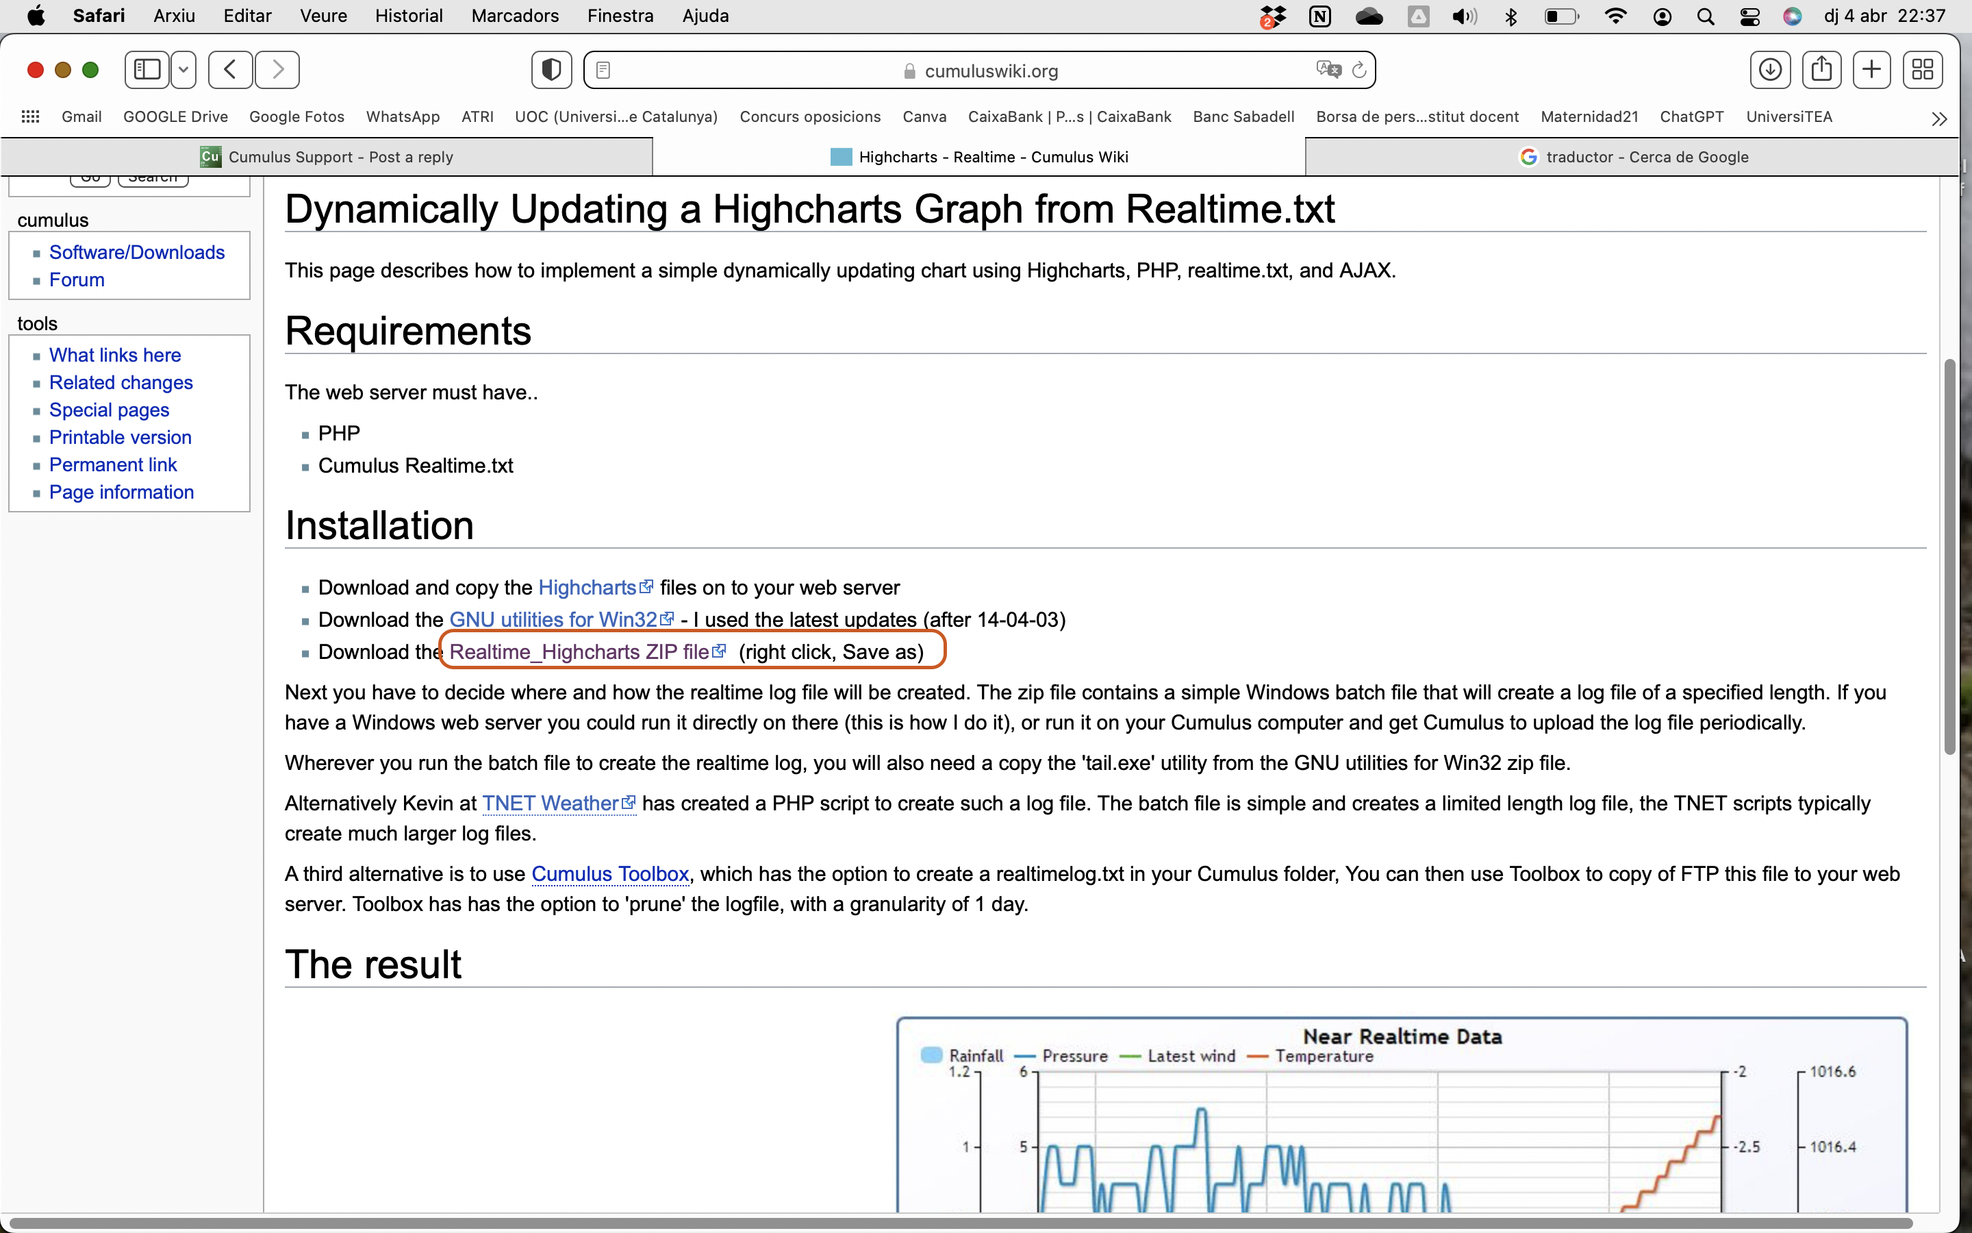
Task: Open the sidebar options dropdown arrow
Action: 184,69
